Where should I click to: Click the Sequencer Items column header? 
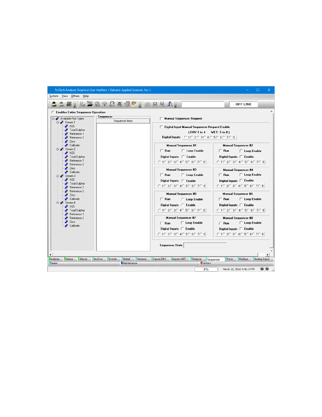pos(123,121)
